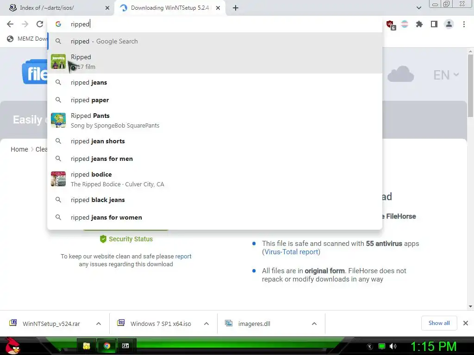Click the striped flag extension icon
This screenshot has width=474, height=355.
[x=405, y=24]
